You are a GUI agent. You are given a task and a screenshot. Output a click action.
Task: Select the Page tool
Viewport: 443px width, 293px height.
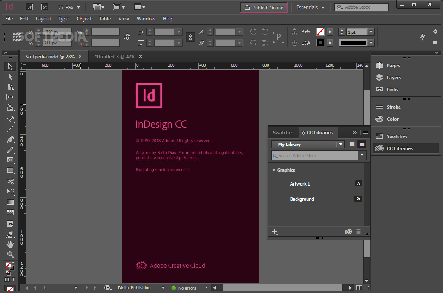point(10,87)
